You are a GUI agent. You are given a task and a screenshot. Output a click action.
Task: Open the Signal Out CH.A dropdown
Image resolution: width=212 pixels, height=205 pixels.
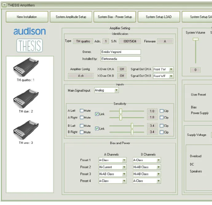point(163,69)
